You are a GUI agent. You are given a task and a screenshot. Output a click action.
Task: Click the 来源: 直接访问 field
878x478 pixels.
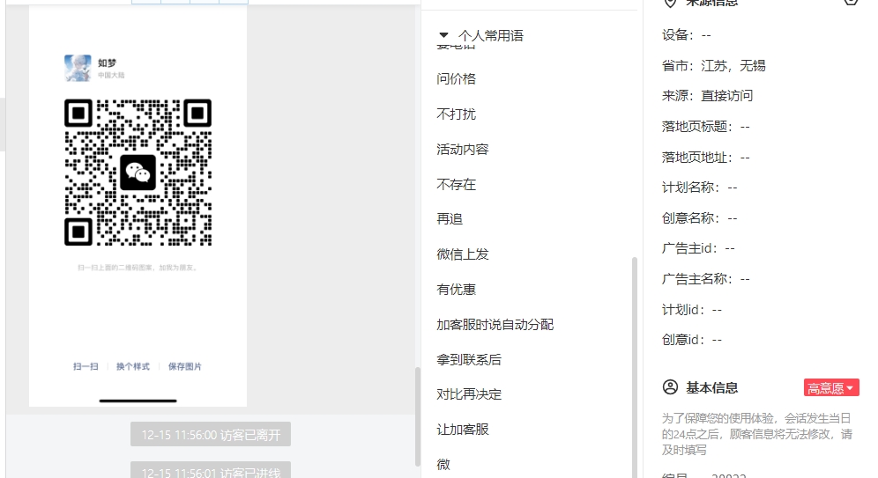707,96
